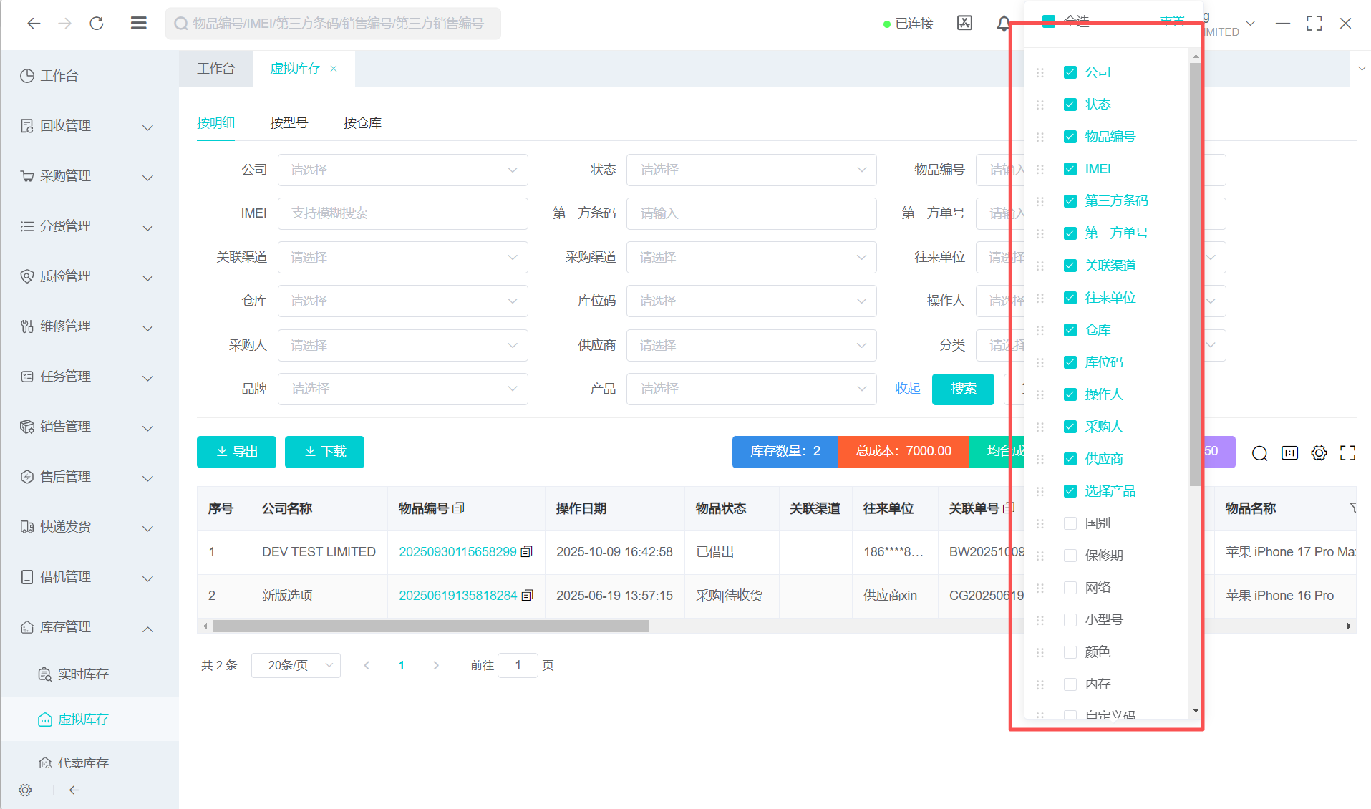Toggle table fullscreen icon
1371x809 pixels.
1347,452
